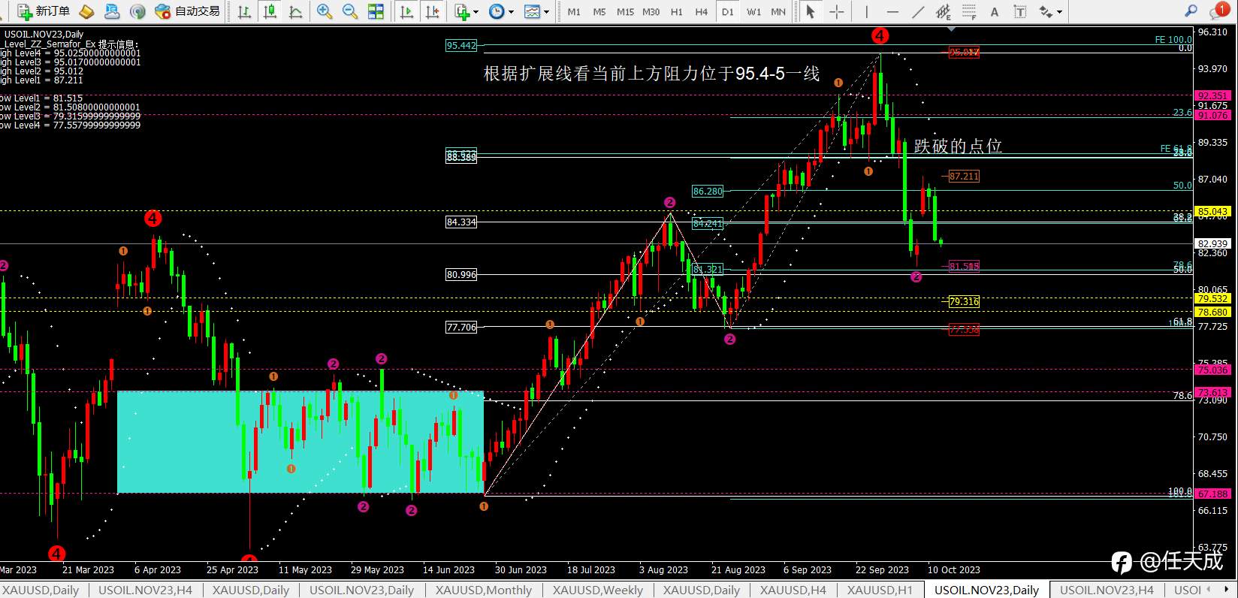Select the crosshair tool
The height and width of the screenshot is (598, 1238).
pyautogui.click(x=836, y=11)
